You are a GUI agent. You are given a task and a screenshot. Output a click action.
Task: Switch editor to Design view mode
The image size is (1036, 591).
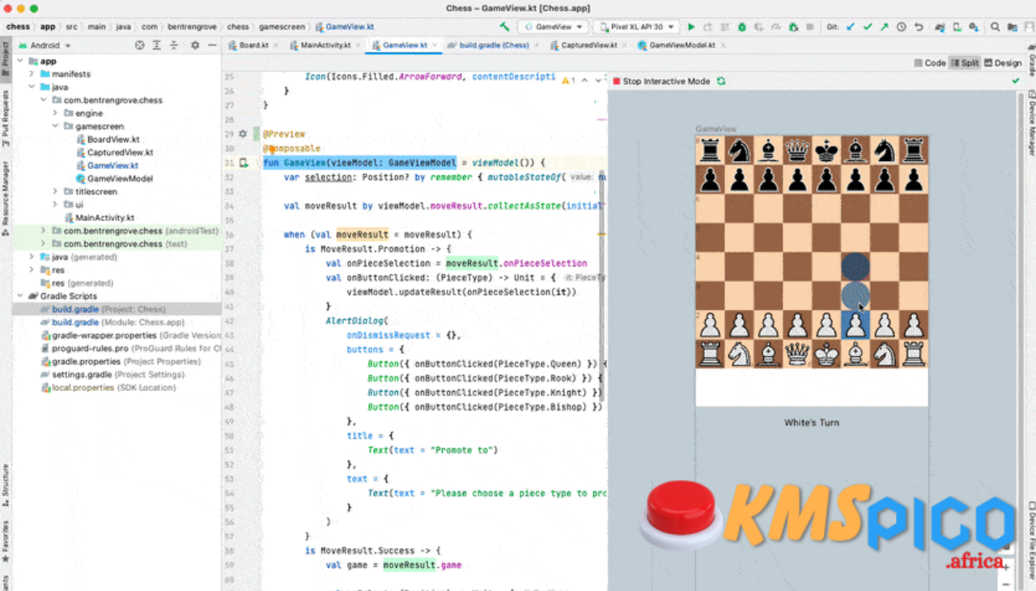1003,62
